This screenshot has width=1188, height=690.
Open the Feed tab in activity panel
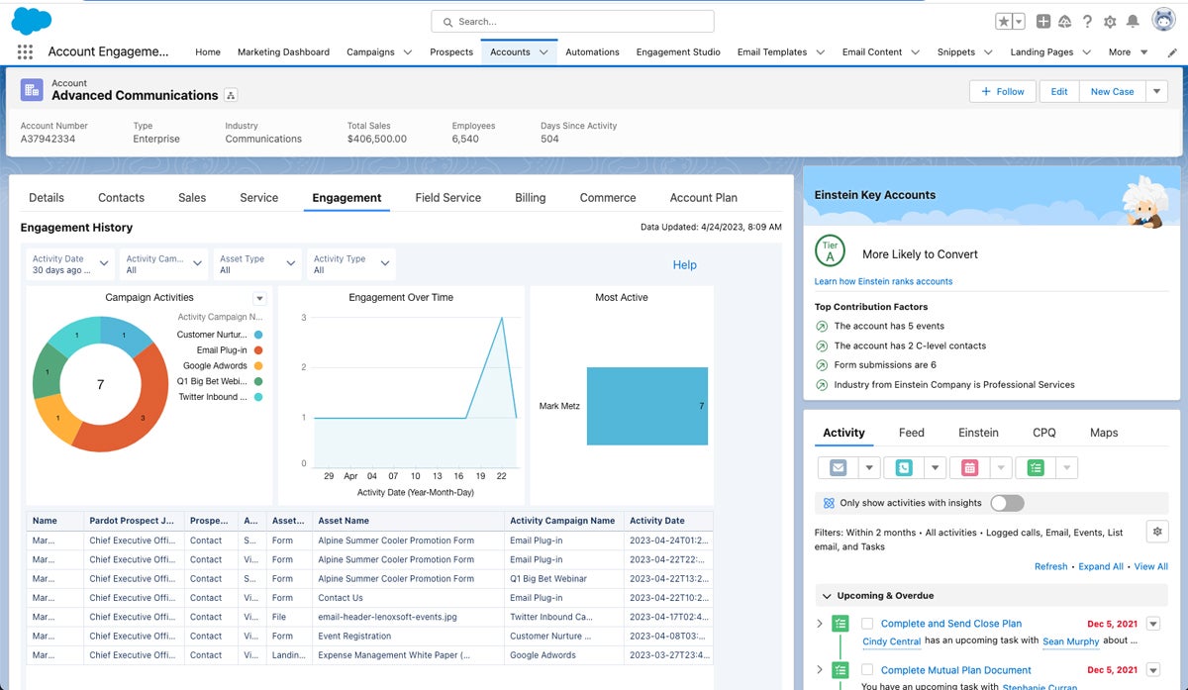click(x=912, y=433)
